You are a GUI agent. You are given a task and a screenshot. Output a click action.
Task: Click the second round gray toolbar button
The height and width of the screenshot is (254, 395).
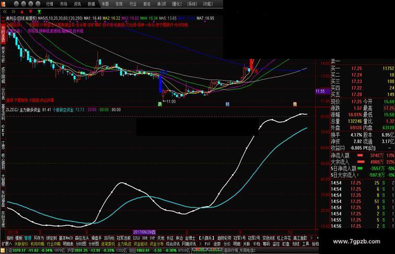click(x=24, y=4)
